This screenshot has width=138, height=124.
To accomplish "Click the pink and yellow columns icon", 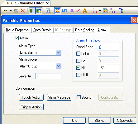I will pos(95,11).
